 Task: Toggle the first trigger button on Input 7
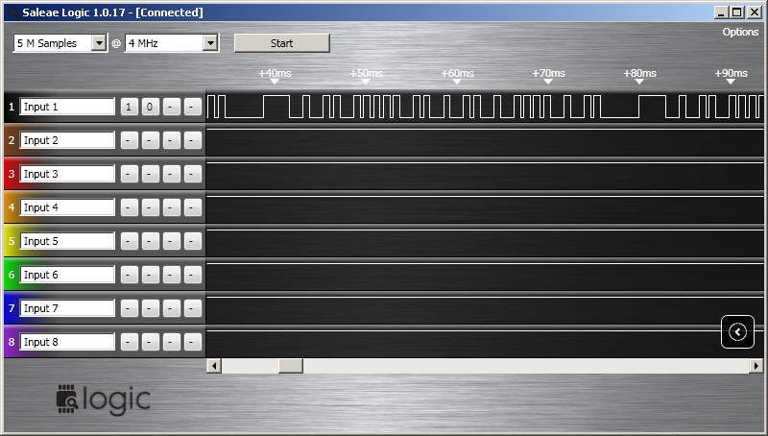pyautogui.click(x=129, y=308)
